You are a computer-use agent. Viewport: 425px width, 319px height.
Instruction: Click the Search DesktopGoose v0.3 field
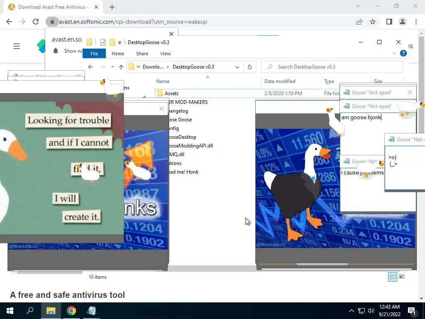point(332,67)
